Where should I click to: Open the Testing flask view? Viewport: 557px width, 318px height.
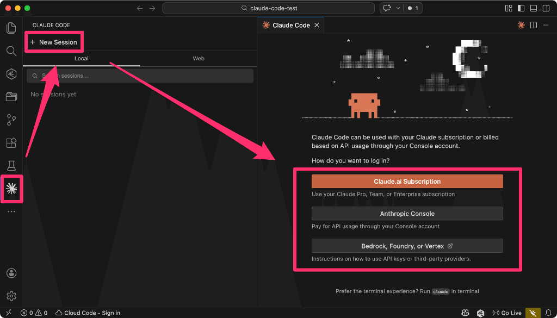click(x=11, y=165)
